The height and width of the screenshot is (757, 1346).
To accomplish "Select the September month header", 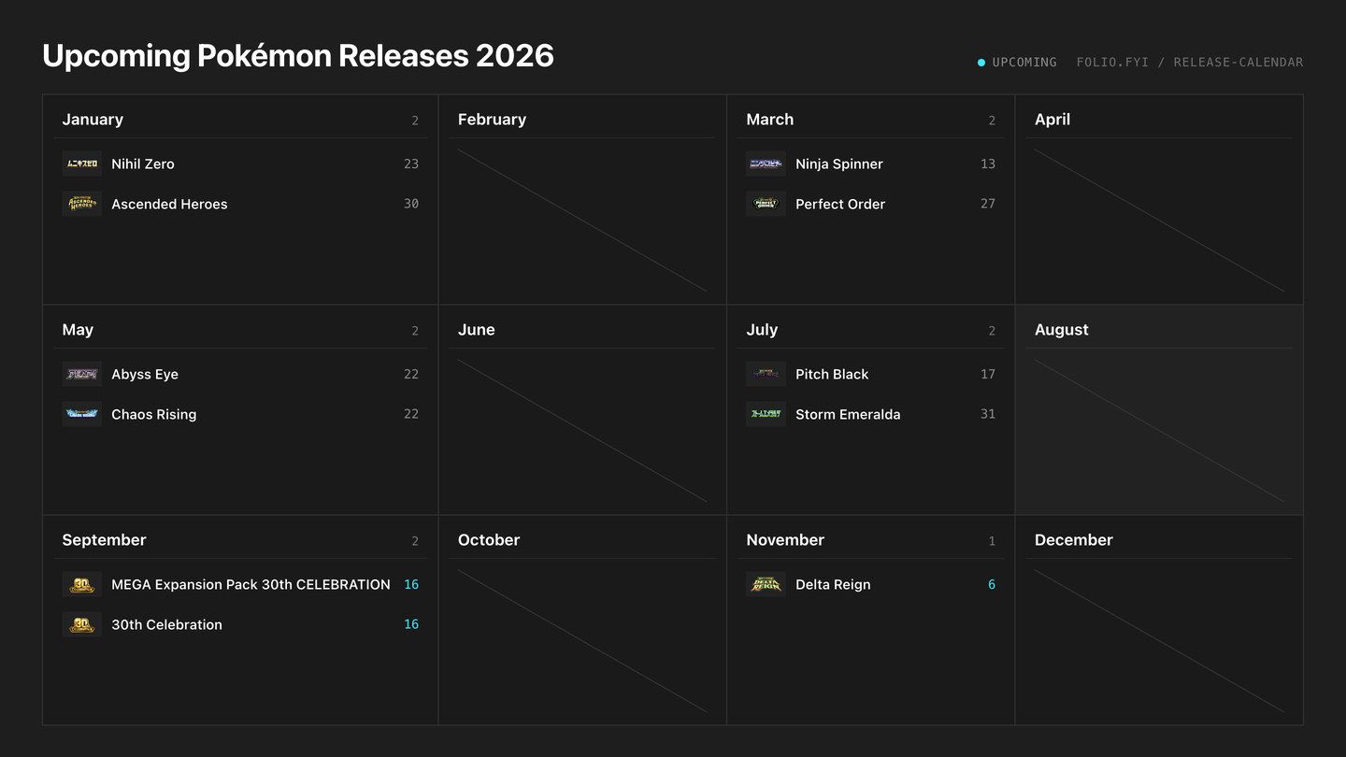I will coord(104,540).
